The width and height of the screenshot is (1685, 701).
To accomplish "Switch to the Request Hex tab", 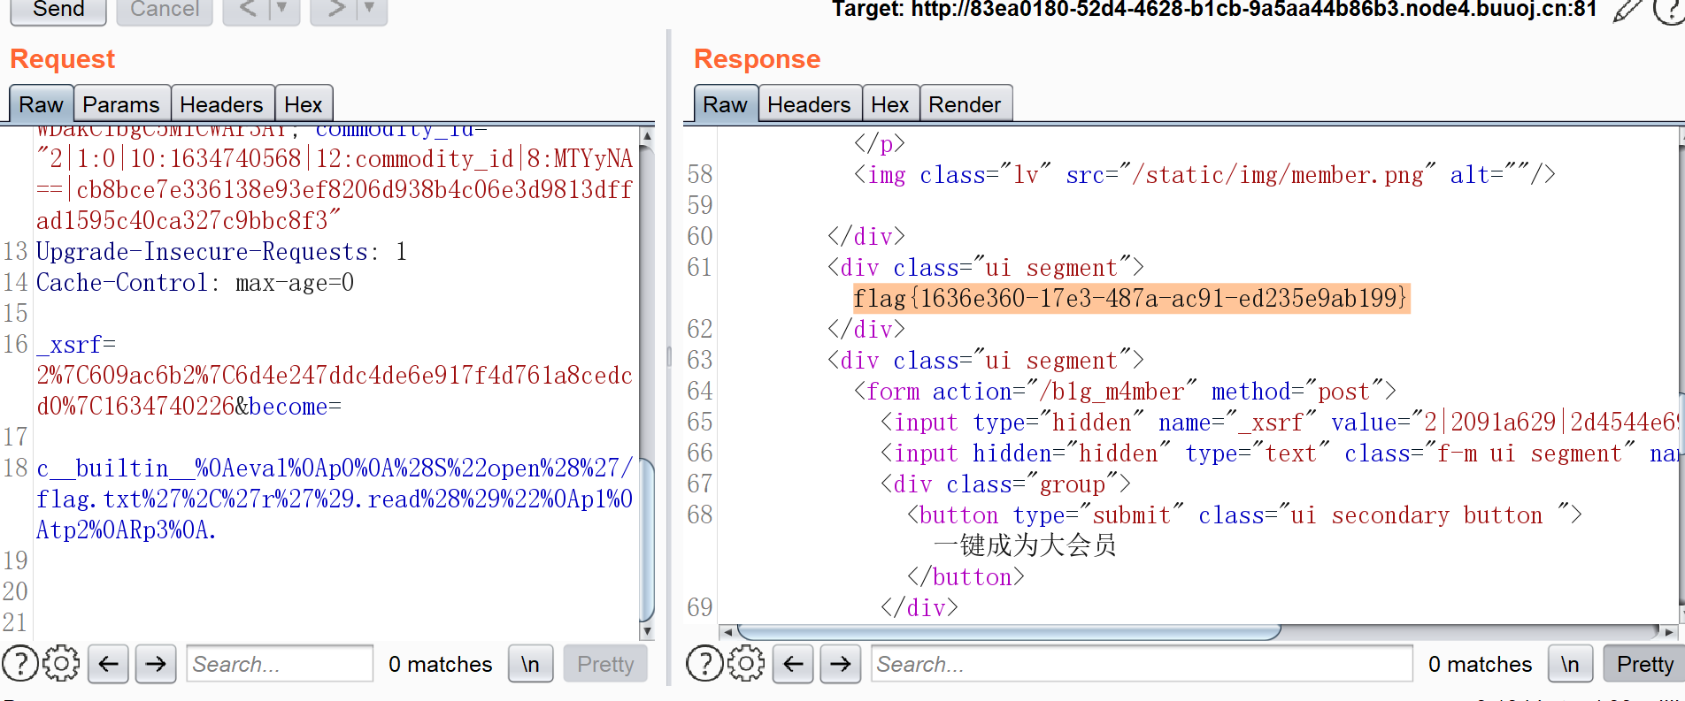I will coord(303,104).
